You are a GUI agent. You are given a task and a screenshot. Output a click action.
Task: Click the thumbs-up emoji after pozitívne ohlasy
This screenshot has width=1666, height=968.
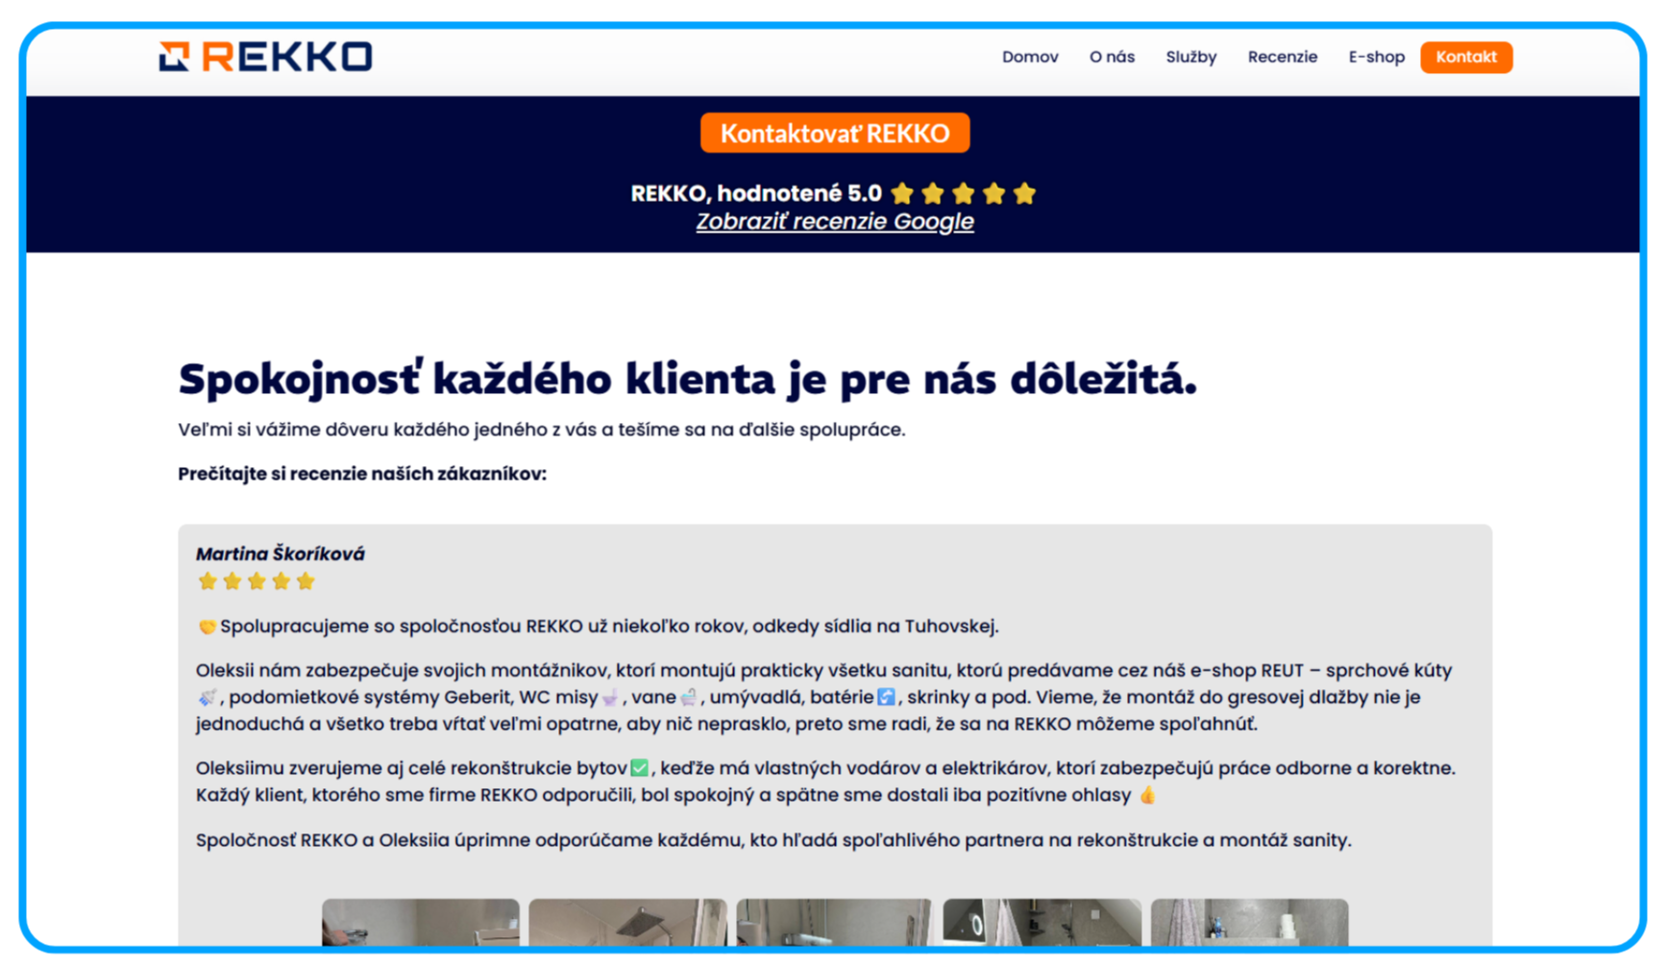pos(1148,795)
